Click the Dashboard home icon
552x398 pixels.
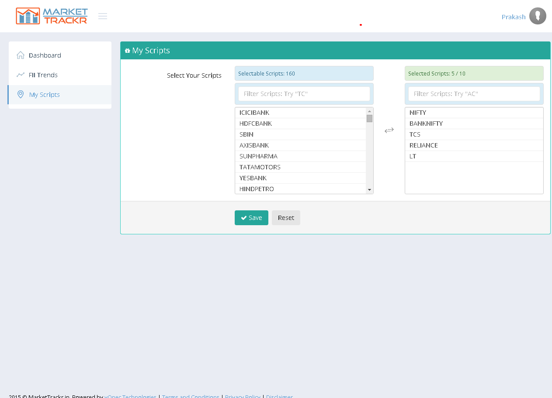tap(20, 55)
